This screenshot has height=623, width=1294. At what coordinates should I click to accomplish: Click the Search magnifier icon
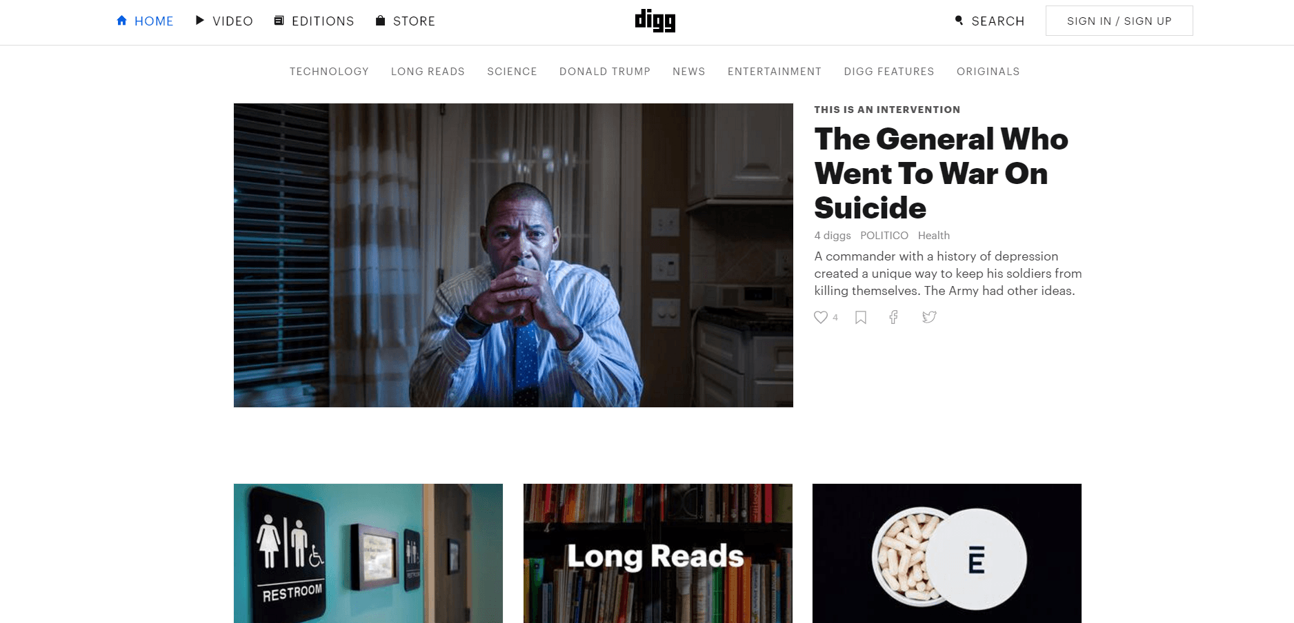[x=959, y=21]
